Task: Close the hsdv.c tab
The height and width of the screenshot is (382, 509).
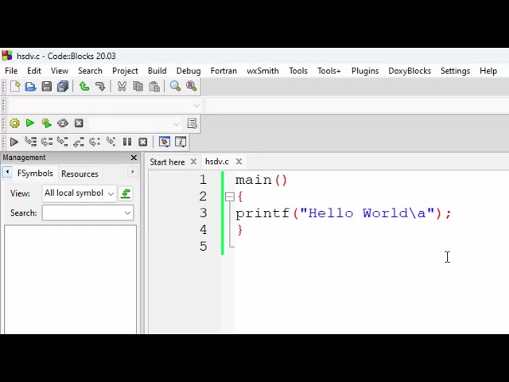Action: click(239, 162)
